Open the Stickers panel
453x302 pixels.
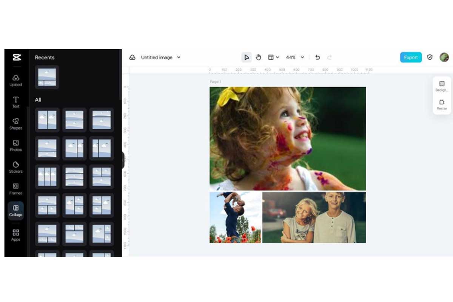pos(16,167)
